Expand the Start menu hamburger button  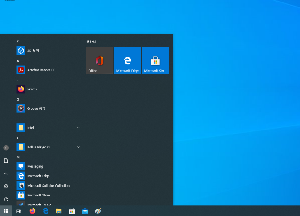point(6,42)
